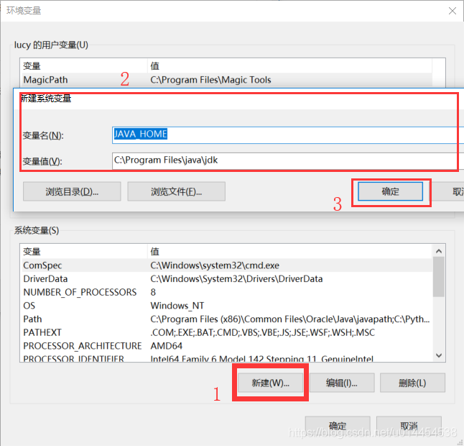This screenshot has width=464, height=446.
Task: Click the 变量 column header in user variables
Action: pyautogui.click(x=85, y=65)
